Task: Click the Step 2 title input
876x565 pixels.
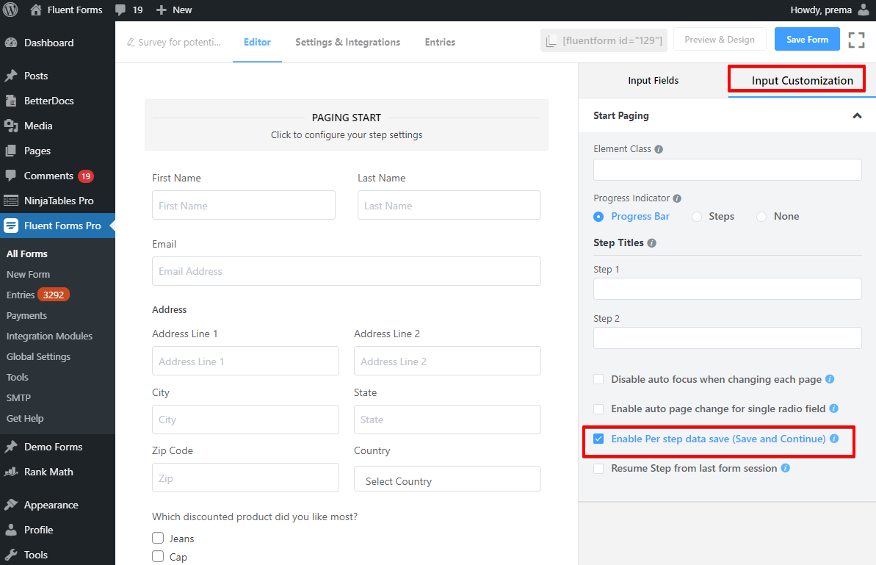Action: click(728, 338)
